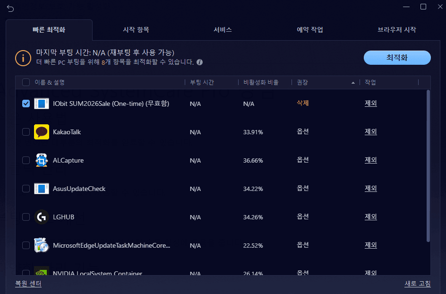Screen dimensions: 446x294
Task: Click the info tooltip icon after optimization text
Action: click(200, 62)
